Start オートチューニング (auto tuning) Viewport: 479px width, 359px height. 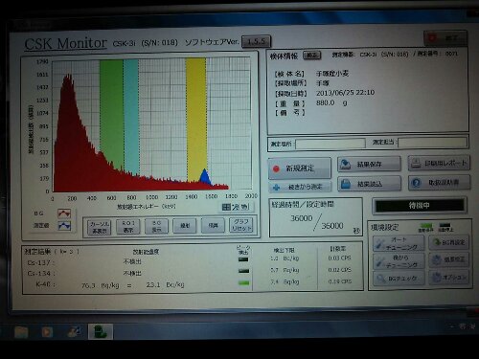pyautogui.click(x=399, y=243)
